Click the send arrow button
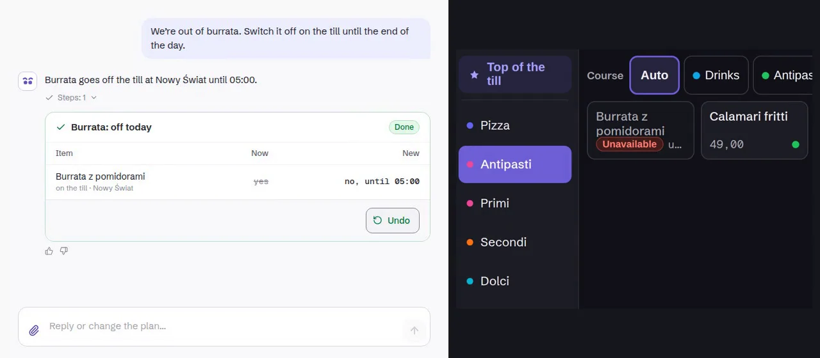The height and width of the screenshot is (358, 820). coord(414,331)
